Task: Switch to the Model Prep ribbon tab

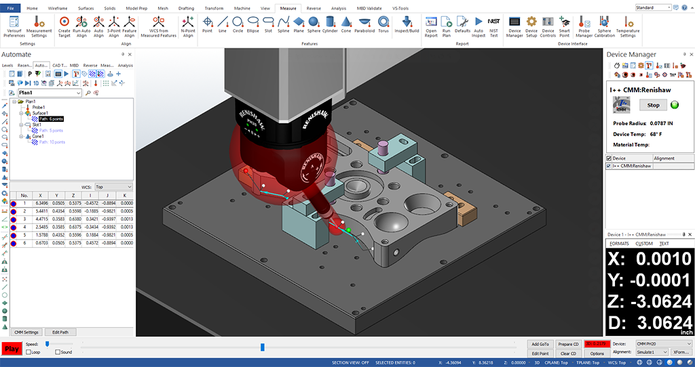Action: pos(138,8)
